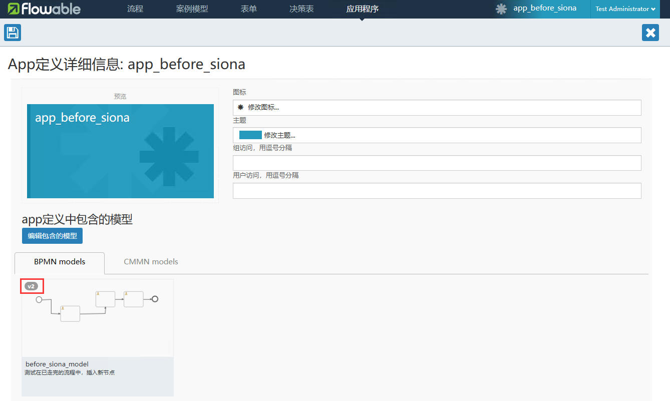
Task: Go to 决策表 section
Action: tap(301, 9)
